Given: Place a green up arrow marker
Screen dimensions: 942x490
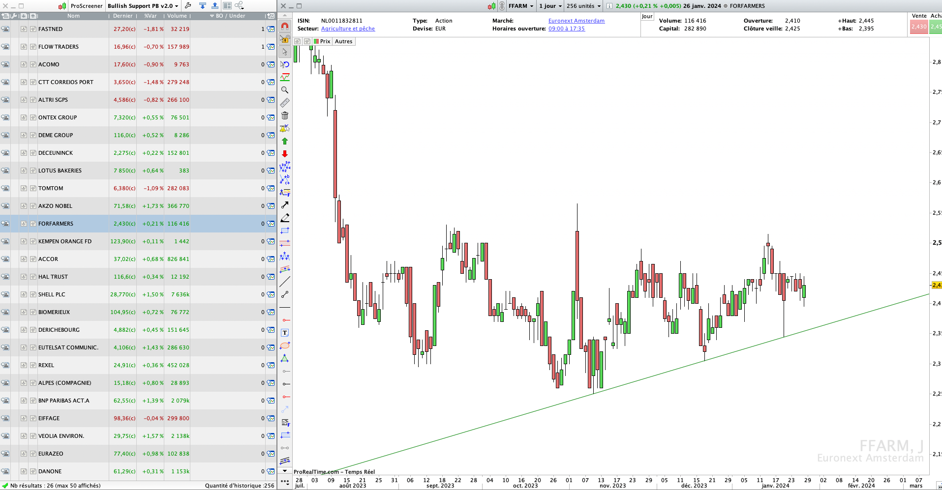Looking at the screenshot, I should [285, 141].
